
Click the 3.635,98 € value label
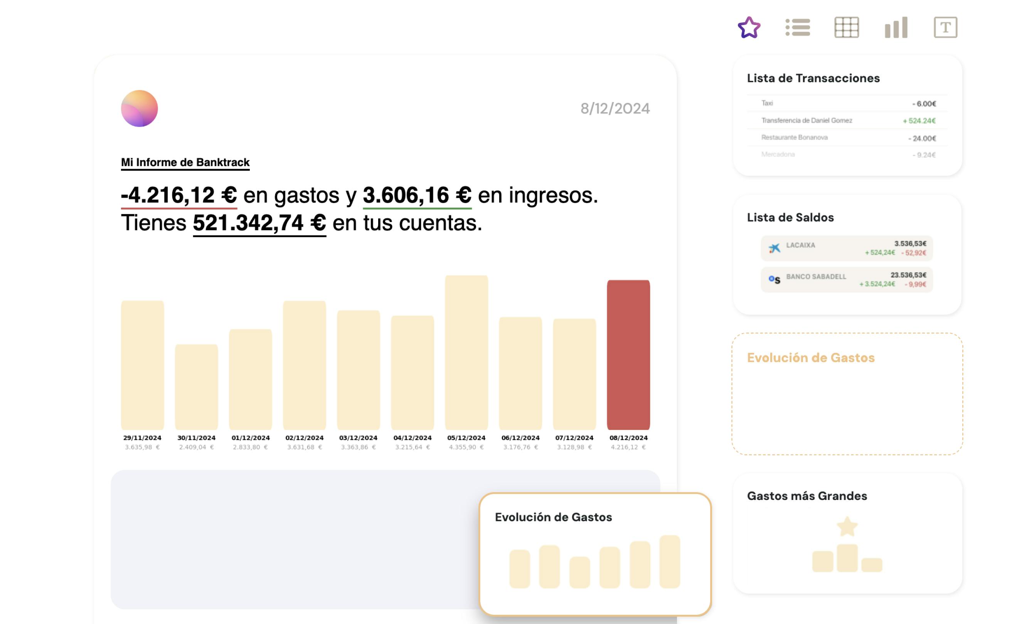(143, 447)
